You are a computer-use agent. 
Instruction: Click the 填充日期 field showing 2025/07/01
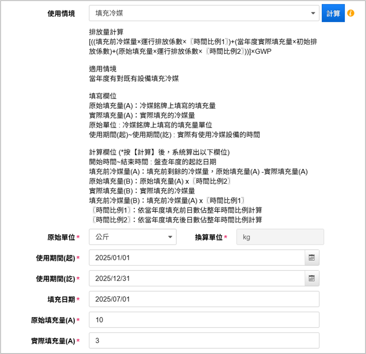tap(204, 299)
